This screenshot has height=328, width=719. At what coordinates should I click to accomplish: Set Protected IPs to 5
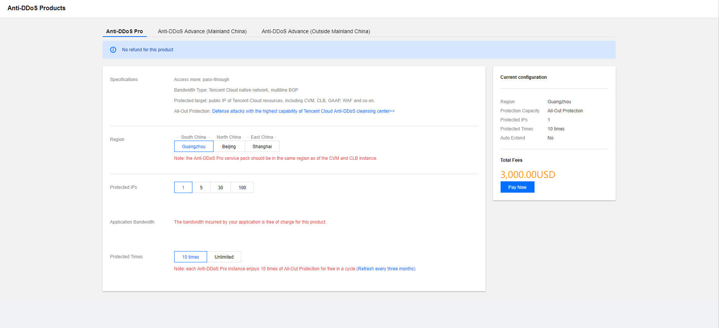(201, 187)
